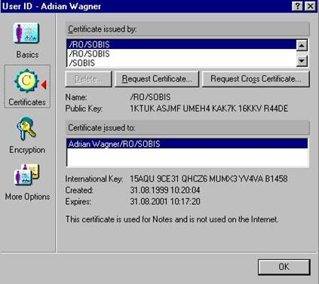Close the User ID dialog

click(311, 6)
